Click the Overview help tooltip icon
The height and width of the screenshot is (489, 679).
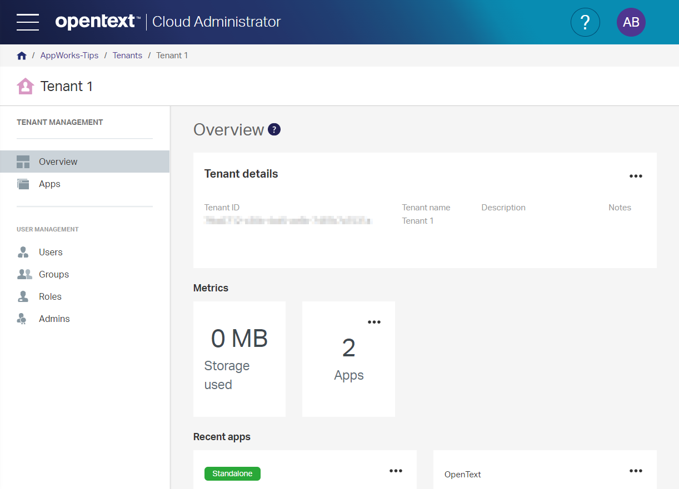274,129
